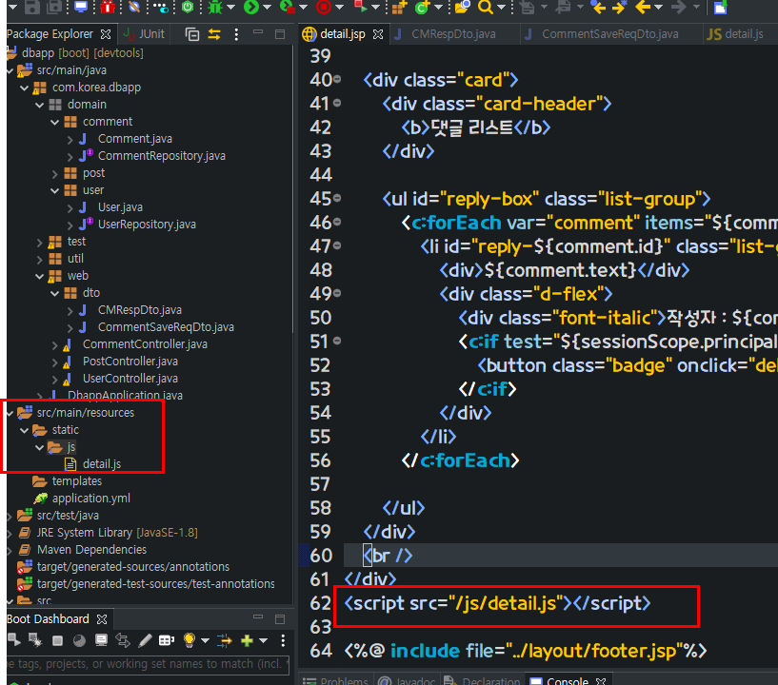Open Package Explorer view menu three dots
Screen dimensions: 778x685
[236, 34]
